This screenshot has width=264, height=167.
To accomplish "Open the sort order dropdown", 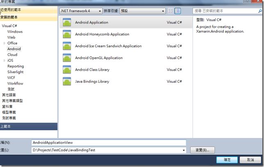I will pos(143,11).
